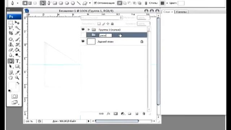Select the Magic Wand tool

click(x=17, y=28)
